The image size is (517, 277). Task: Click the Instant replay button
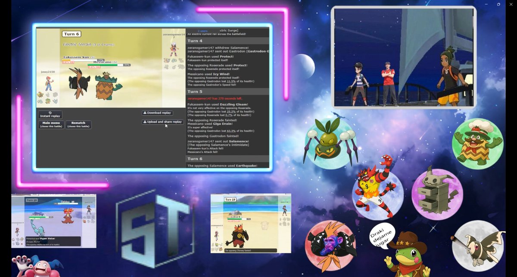tap(50, 114)
